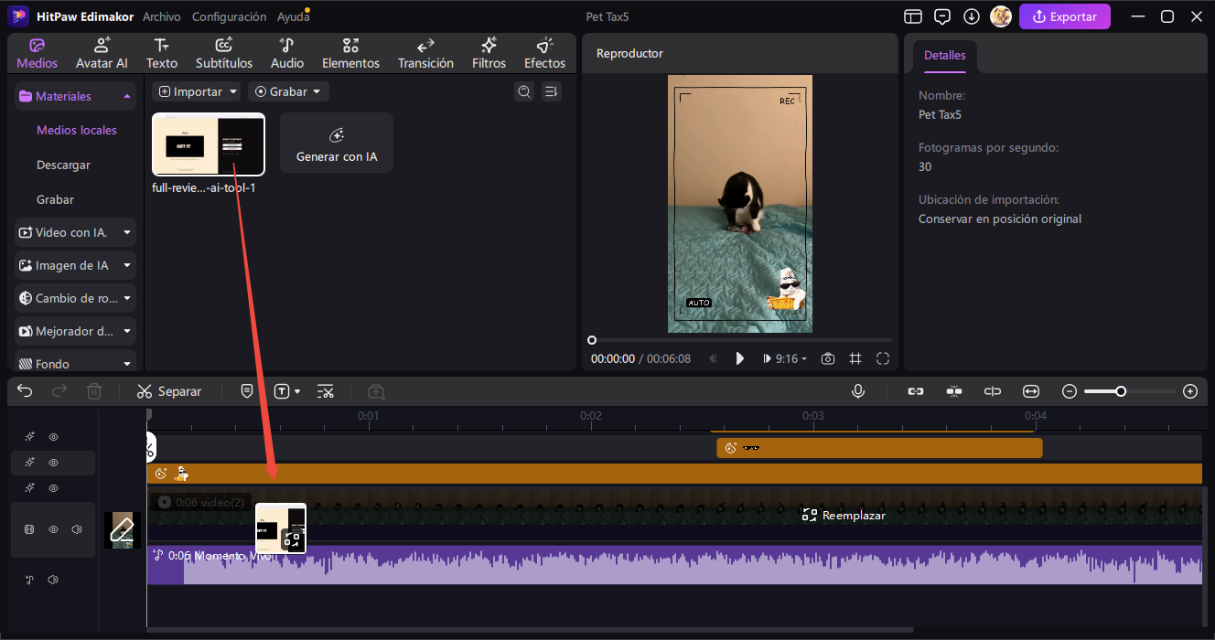
Task: Toggle visibility of the top sticker track
Action: [x=53, y=437]
